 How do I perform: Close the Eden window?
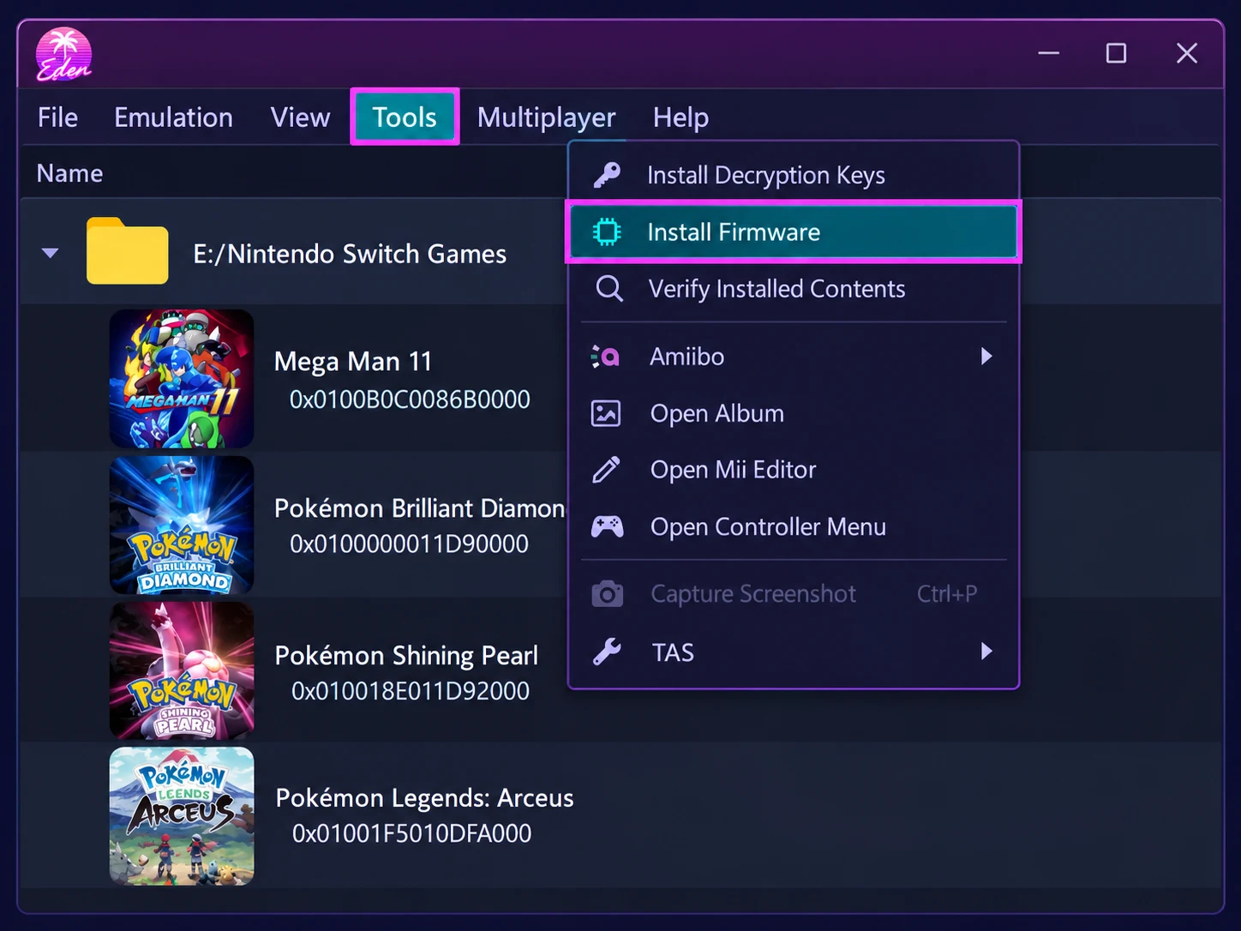(1187, 53)
